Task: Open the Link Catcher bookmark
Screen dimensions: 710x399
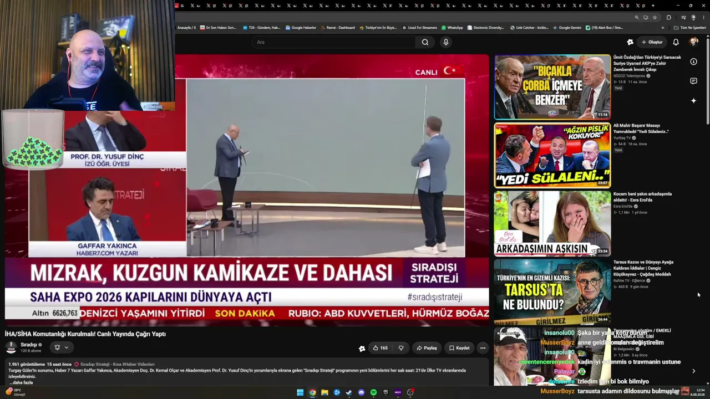Action: pos(529,28)
